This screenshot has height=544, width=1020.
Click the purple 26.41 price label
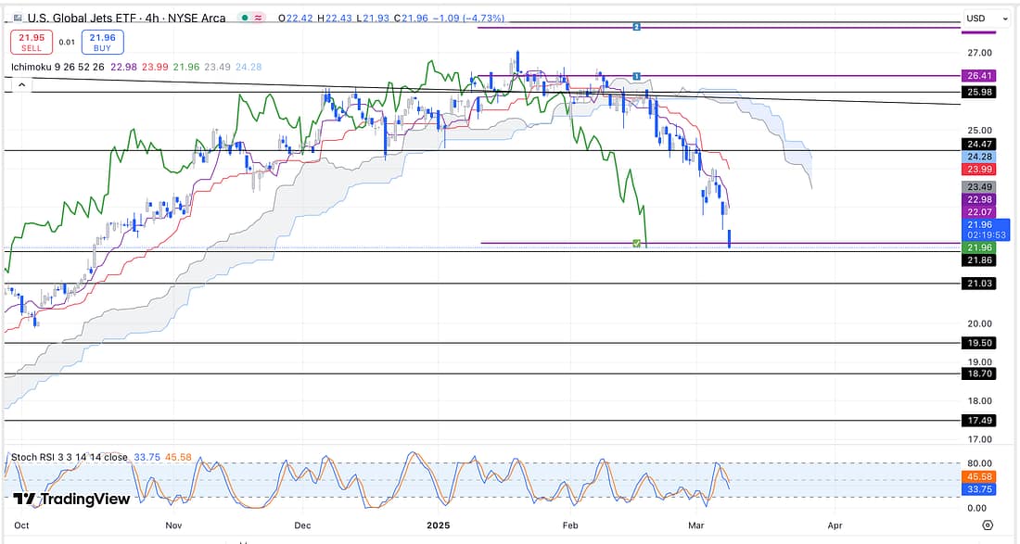point(980,76)
